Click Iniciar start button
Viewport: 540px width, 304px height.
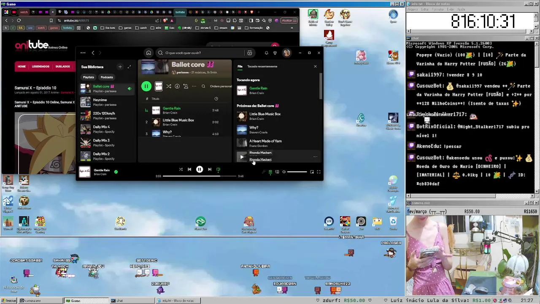(x=8, y=301)
